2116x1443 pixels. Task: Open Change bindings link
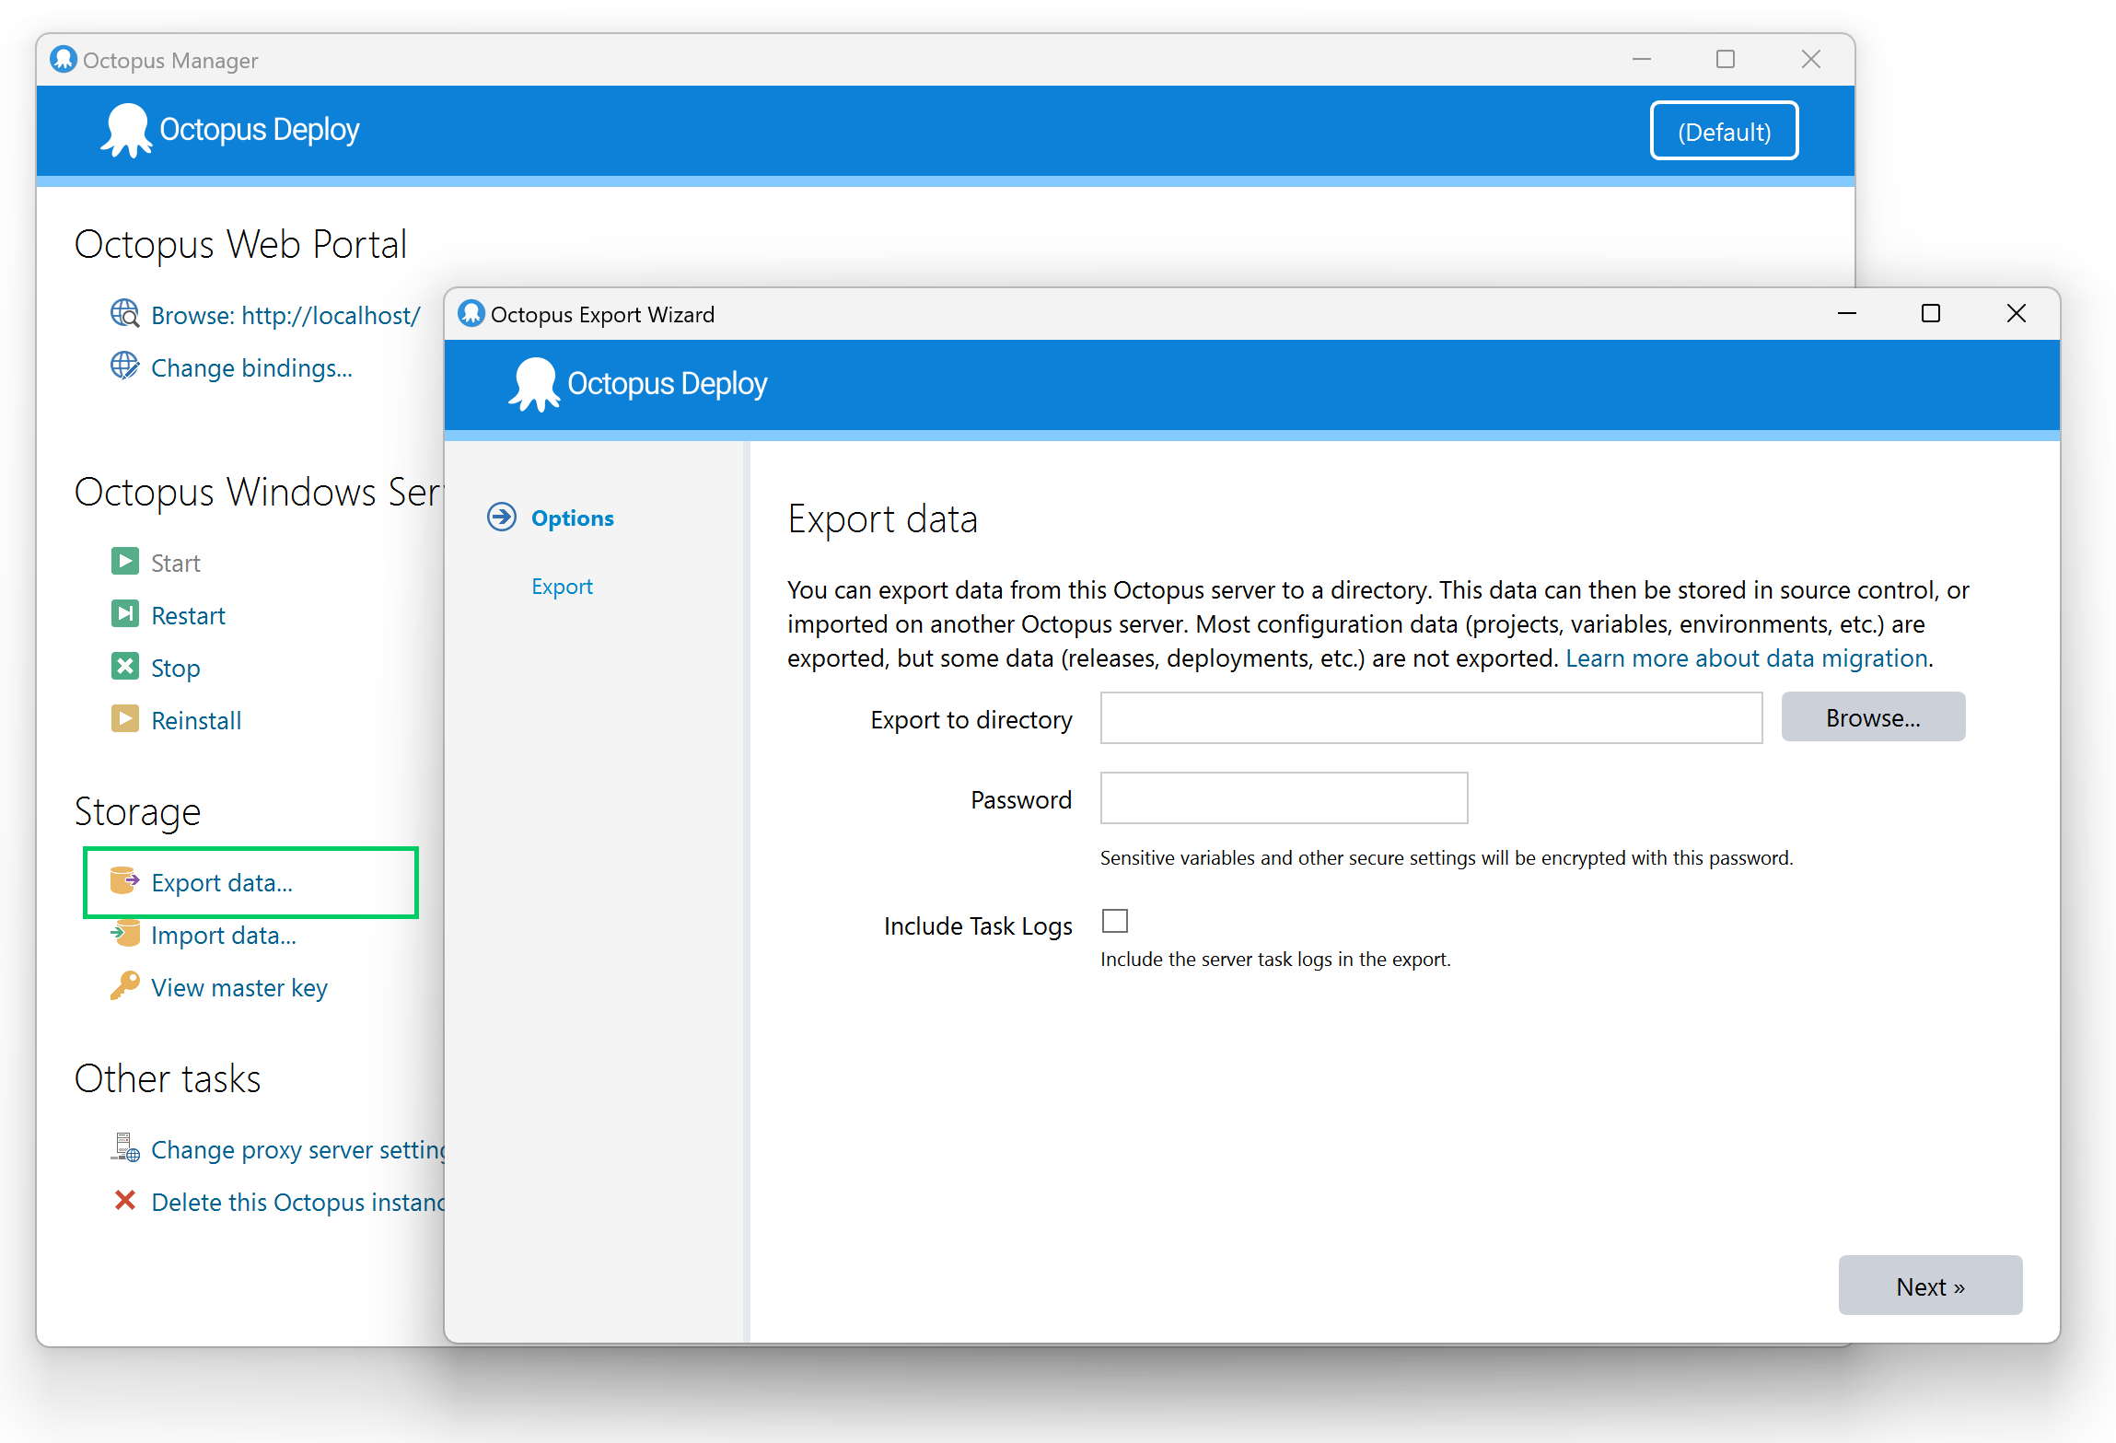(x=251, y=368)
